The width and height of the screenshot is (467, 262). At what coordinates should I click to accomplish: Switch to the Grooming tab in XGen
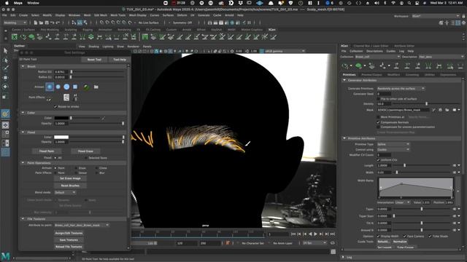tap(412, 74)
